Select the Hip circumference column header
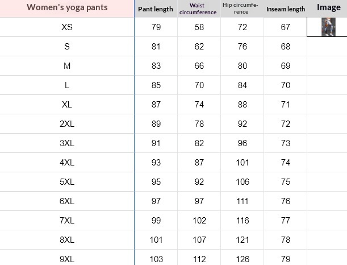Screen dimensions: 347x265 click(242, 9)
